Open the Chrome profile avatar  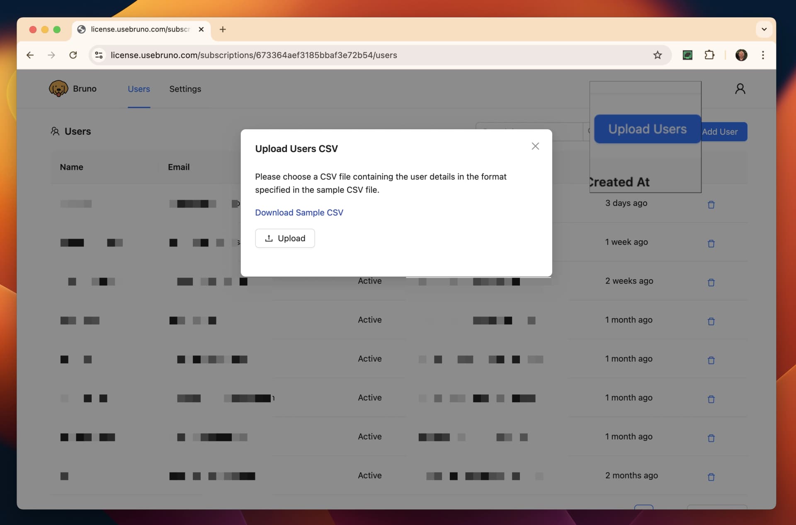click(741, 55)
